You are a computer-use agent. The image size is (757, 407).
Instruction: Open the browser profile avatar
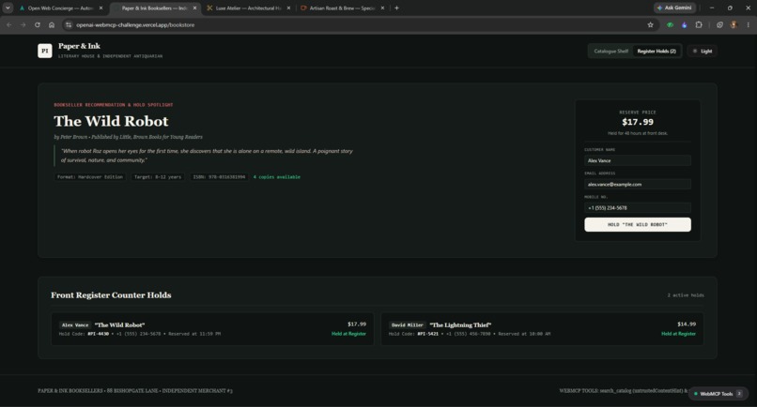tap(734, 24)
